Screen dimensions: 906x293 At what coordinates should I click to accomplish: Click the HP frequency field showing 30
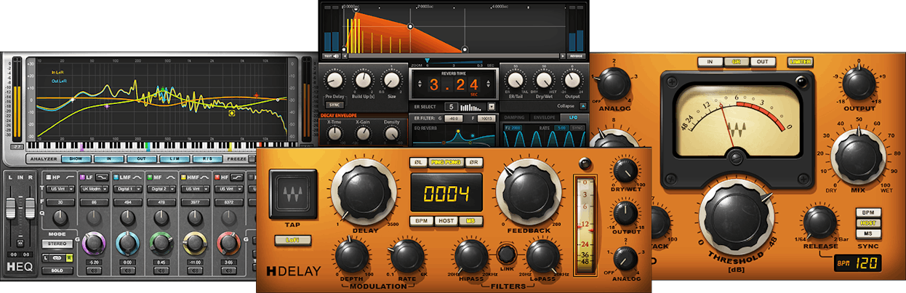[60, 202]
